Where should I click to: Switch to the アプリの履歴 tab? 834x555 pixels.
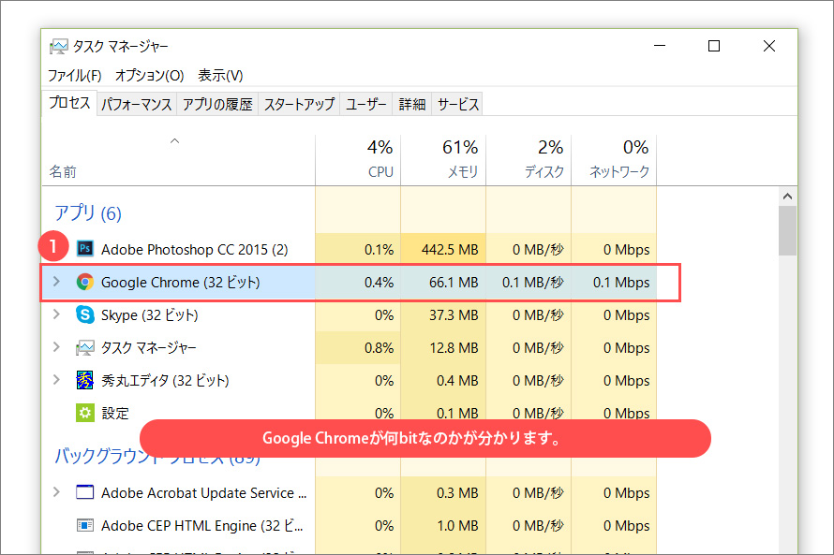217,104
